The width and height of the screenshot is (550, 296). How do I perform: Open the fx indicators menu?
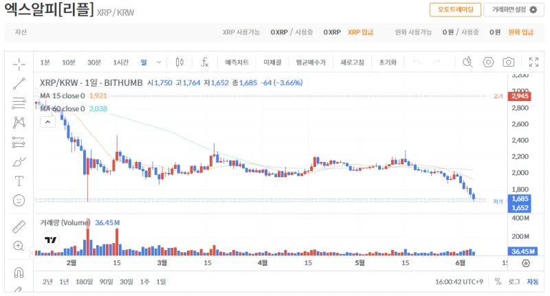(204, 62)
